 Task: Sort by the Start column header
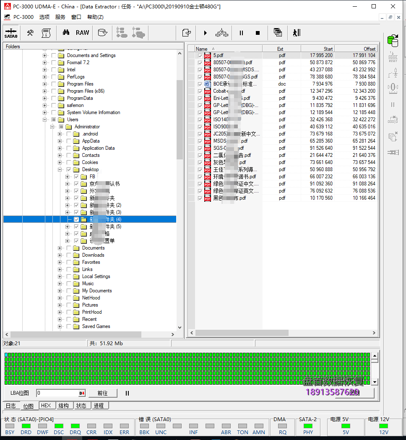pyautogui.click(x=318, y=49)
